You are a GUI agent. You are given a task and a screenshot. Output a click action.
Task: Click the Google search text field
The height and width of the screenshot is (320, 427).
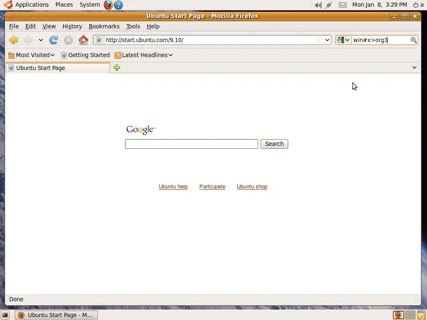(x=191, y=144)
